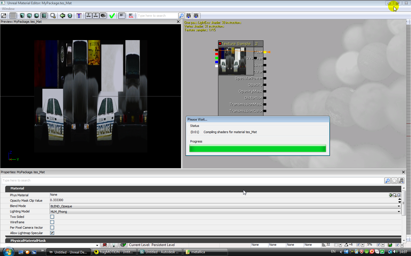Viewport: 411px width, 256px height.
Task: Select the sphere preview primitive
Action: [36, 16]
